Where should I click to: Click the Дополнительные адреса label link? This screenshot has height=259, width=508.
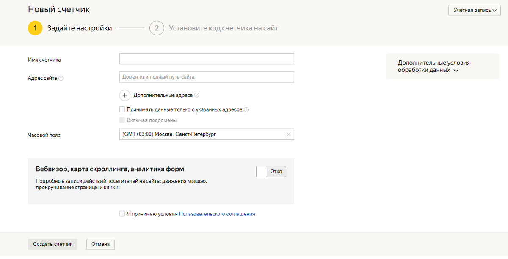[x=163, y=95]
